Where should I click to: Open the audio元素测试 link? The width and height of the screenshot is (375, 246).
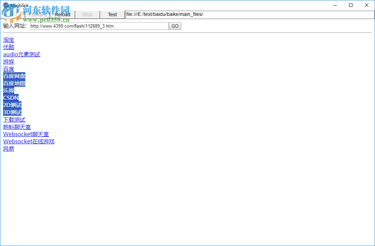(22, 54)
